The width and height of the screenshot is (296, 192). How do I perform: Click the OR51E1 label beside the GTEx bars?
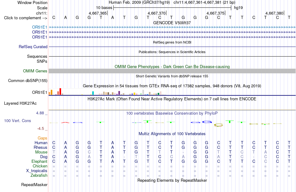[x=40, y=92]
